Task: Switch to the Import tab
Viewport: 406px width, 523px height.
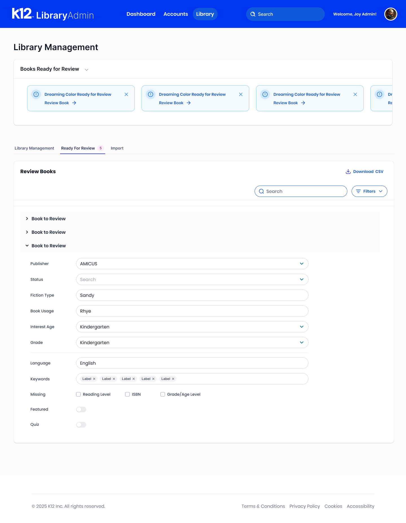Action: click(x=117, y=148)
